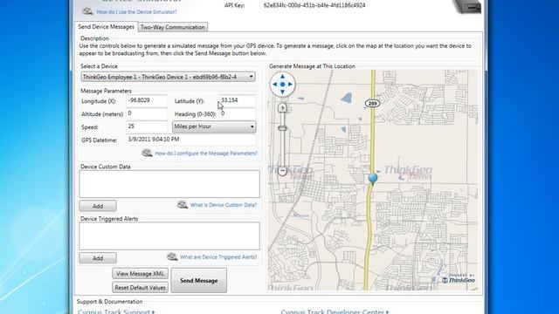Click the ThinkGeo logo on map corner
Viewport: 559px width, 314px height.
[x=458, y=279]
